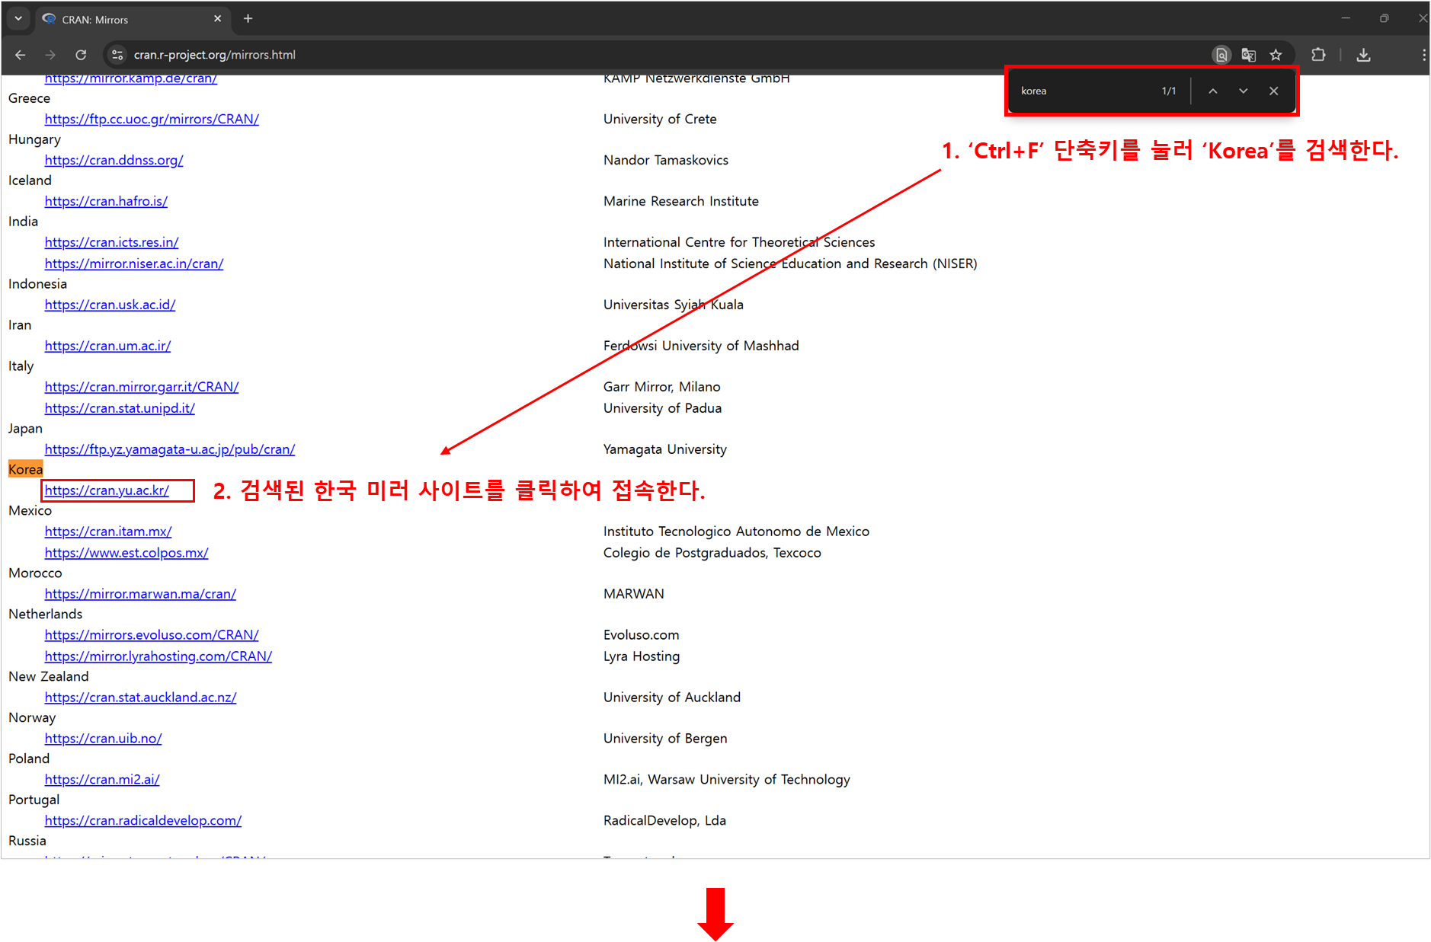Jump to the next 'korea' search match
Viewport: 1431px width, 942px height.
[x=1243, y=90]
